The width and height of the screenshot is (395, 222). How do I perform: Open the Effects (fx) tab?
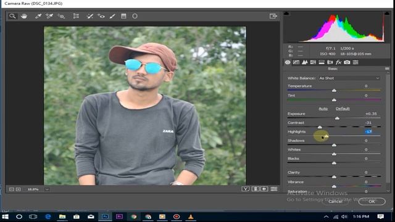[x=338, y=62]
